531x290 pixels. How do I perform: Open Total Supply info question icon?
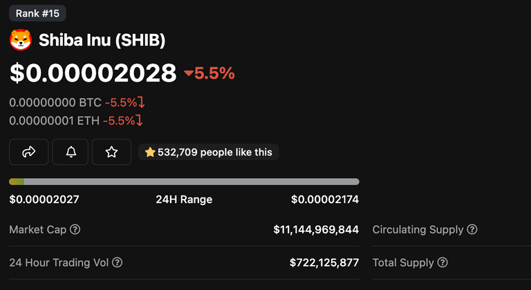click(x=442, y=262)
